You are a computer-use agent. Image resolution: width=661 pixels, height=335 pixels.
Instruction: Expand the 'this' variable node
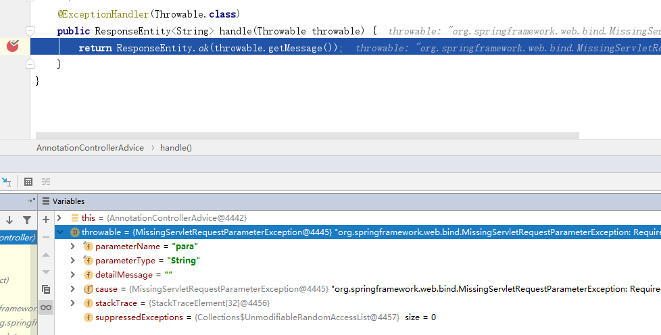59,217
